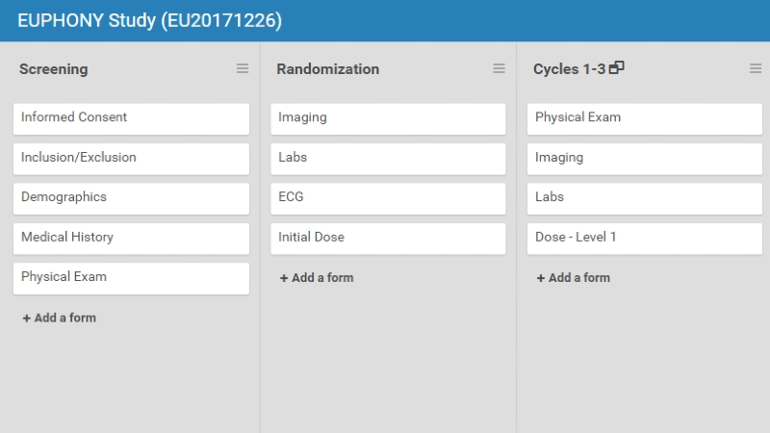This screenshot has width=770, height=433.
Task: Select Labs card in Cycles 1-3
Action: (645, 198)
